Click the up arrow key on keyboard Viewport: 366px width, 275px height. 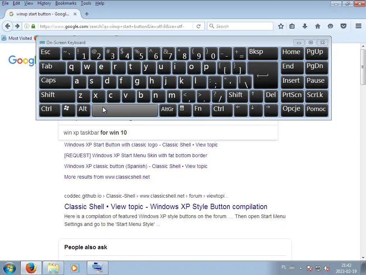click(256, 96)
